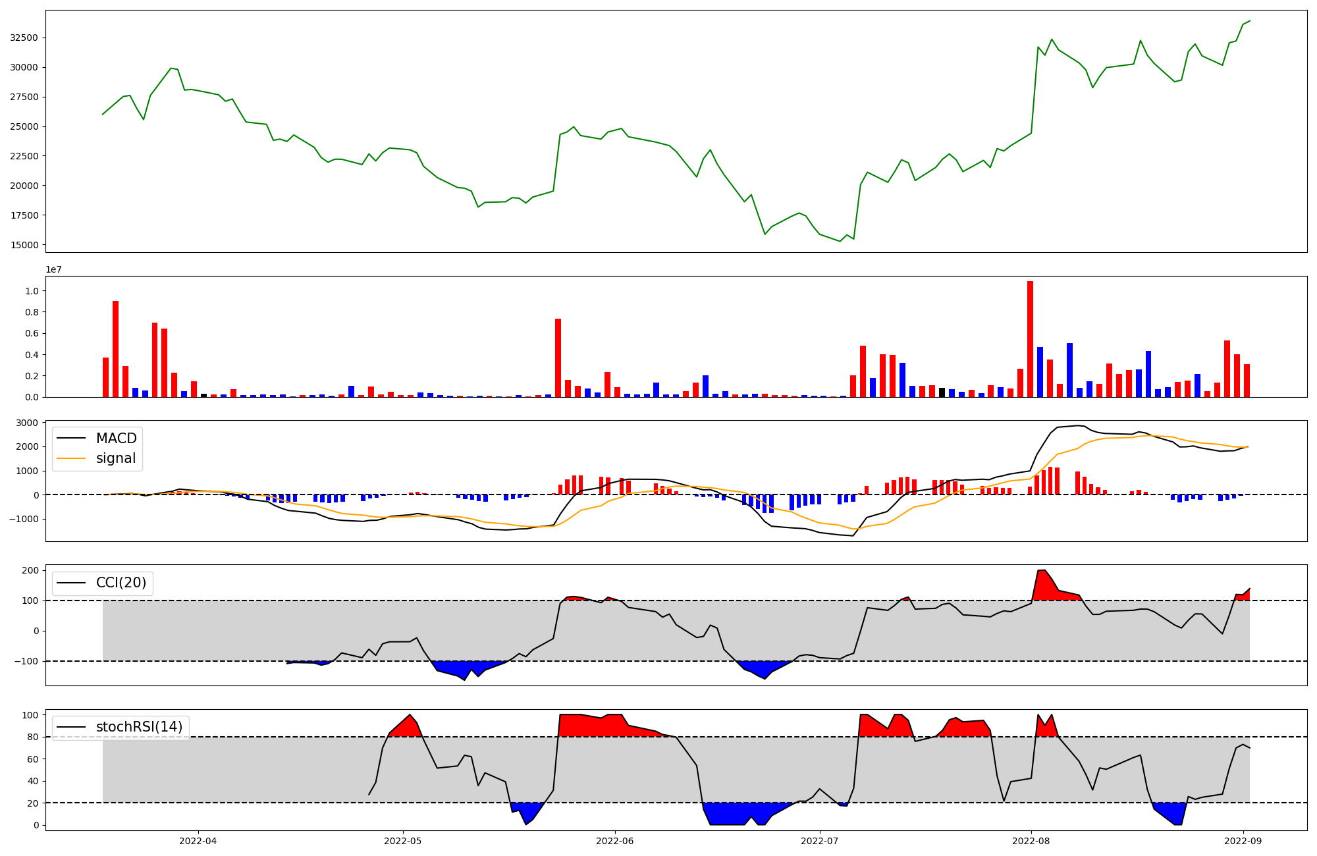Click the 3000 MACD axis label

point(28,423)
